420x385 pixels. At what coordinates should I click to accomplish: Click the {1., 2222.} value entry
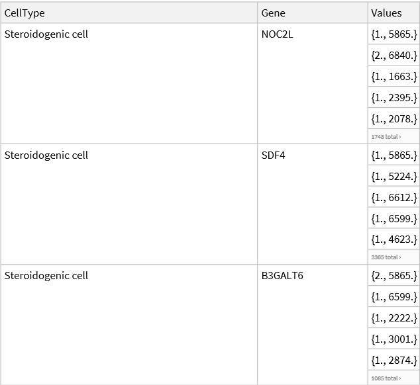pos(394,318)
